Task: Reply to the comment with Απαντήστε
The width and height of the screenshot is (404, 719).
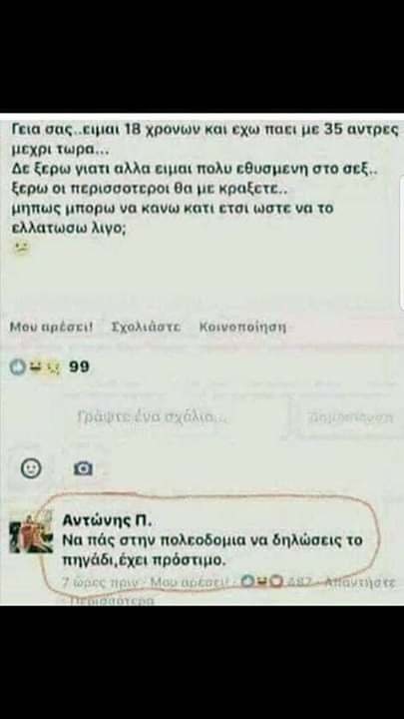Action: point(360,582)
